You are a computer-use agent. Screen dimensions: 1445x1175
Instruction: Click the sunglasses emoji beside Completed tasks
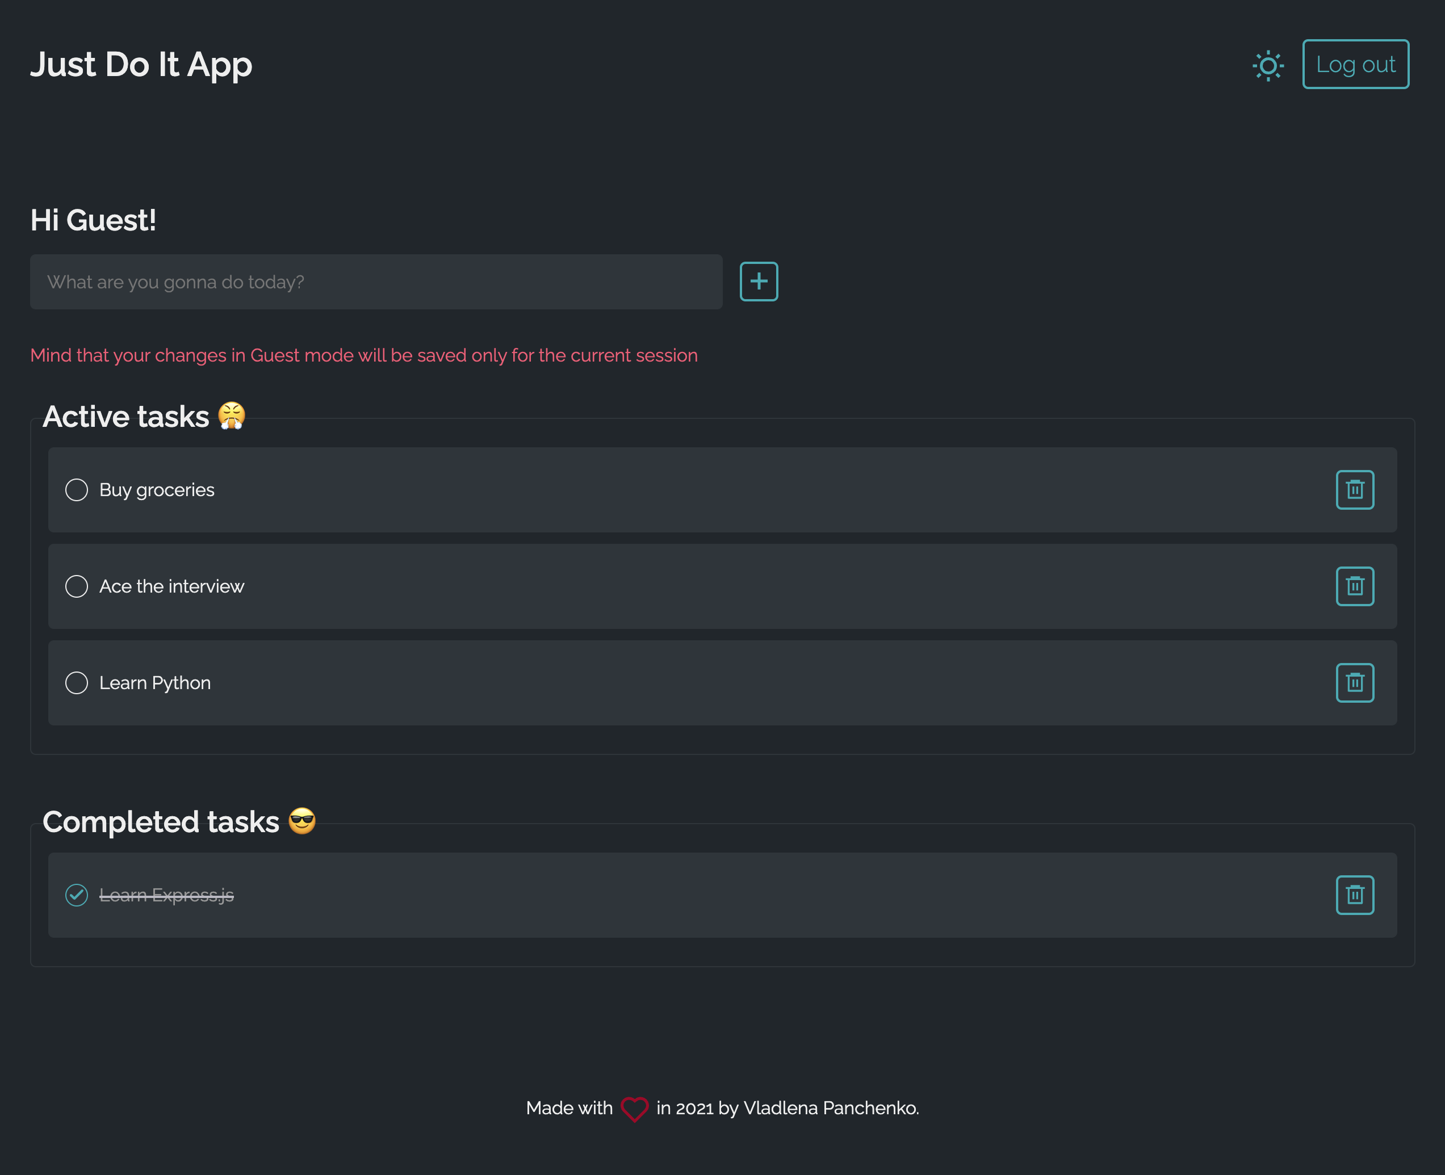(302, 821)
